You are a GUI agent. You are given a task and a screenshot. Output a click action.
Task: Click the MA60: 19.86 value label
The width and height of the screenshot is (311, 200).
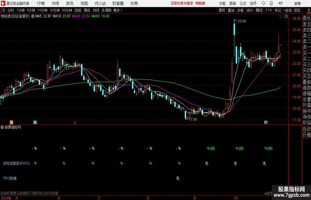100,16
